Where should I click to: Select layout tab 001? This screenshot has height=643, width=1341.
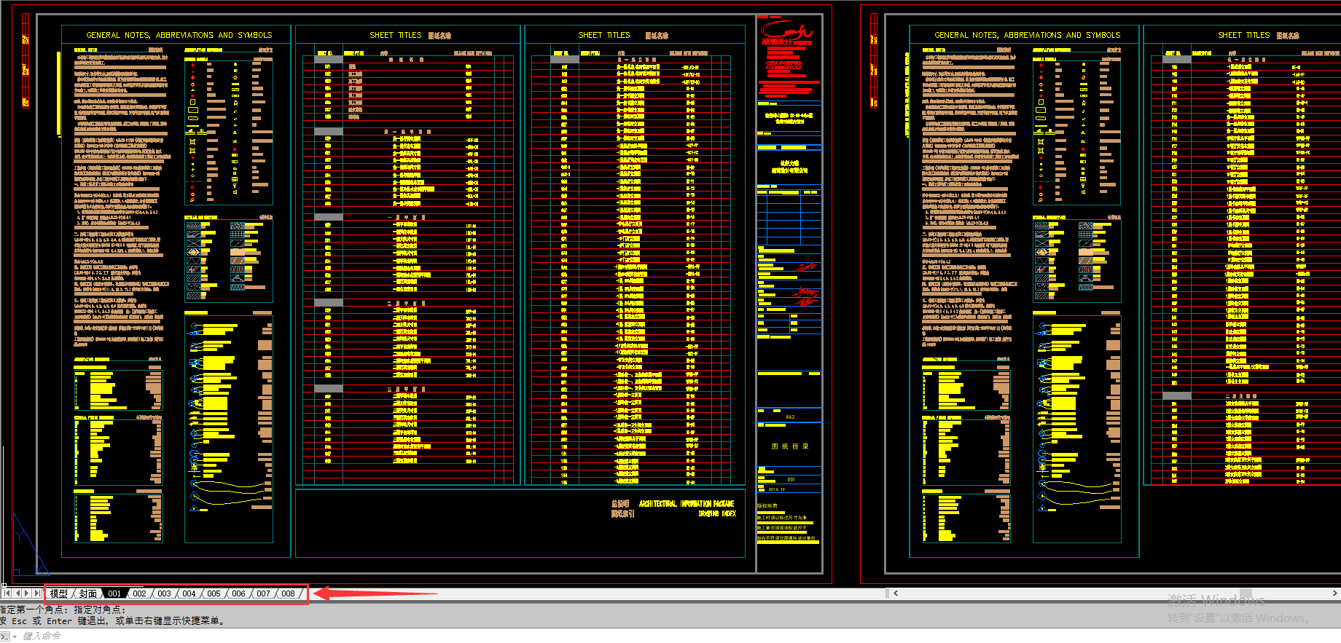click(114, 593)
